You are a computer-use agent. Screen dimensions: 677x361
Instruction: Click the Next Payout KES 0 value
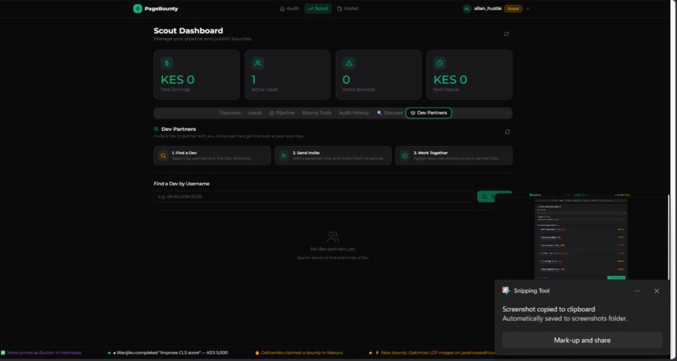tap(450, 80)
